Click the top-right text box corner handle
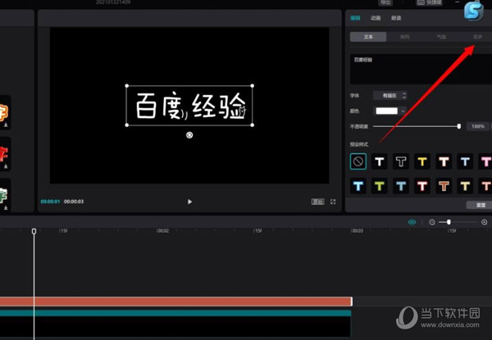The width and height of the screenshot is (492, 340). click(253, 85)
